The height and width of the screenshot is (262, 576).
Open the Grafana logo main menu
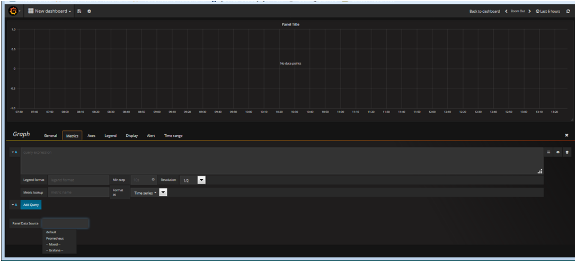14,11
